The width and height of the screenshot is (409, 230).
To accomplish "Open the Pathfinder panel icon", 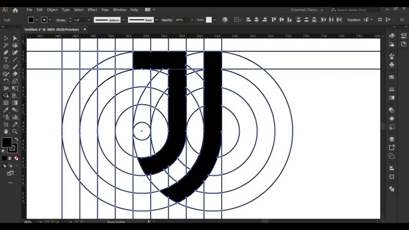I will 392,189.
